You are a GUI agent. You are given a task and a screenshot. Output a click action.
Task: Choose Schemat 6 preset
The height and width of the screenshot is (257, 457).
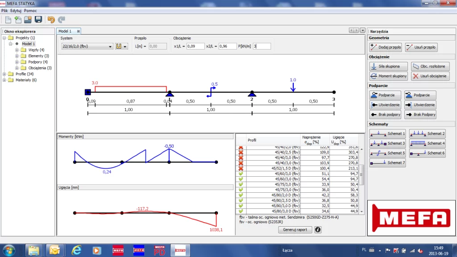click(427, 153)
